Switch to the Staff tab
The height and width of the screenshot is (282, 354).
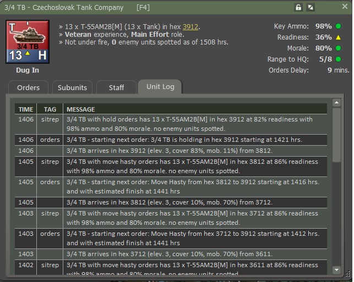(116, 87)
